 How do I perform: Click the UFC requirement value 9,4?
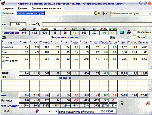point(24,33)
